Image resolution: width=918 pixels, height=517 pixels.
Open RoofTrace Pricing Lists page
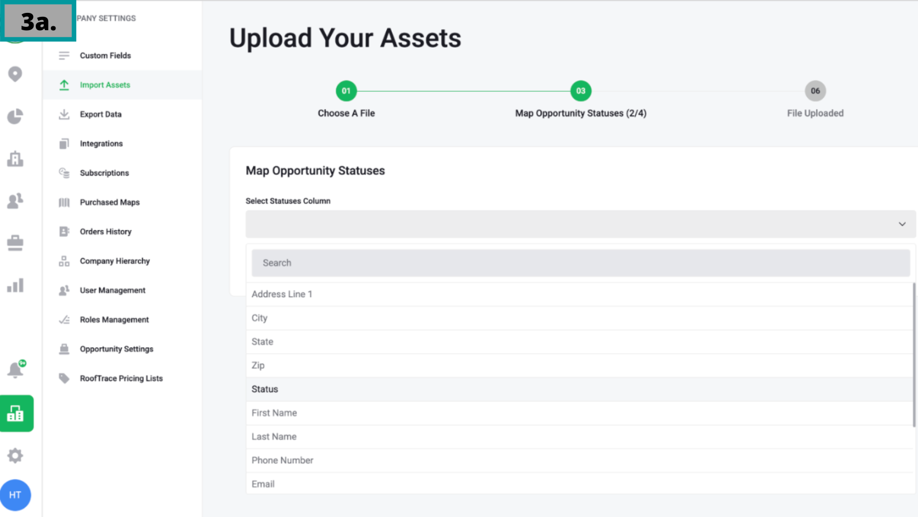click(121, 379)
